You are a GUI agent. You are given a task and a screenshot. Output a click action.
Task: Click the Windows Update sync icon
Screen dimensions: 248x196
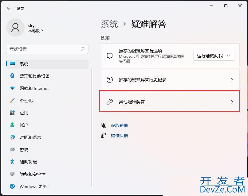click(x=12, y=186)
